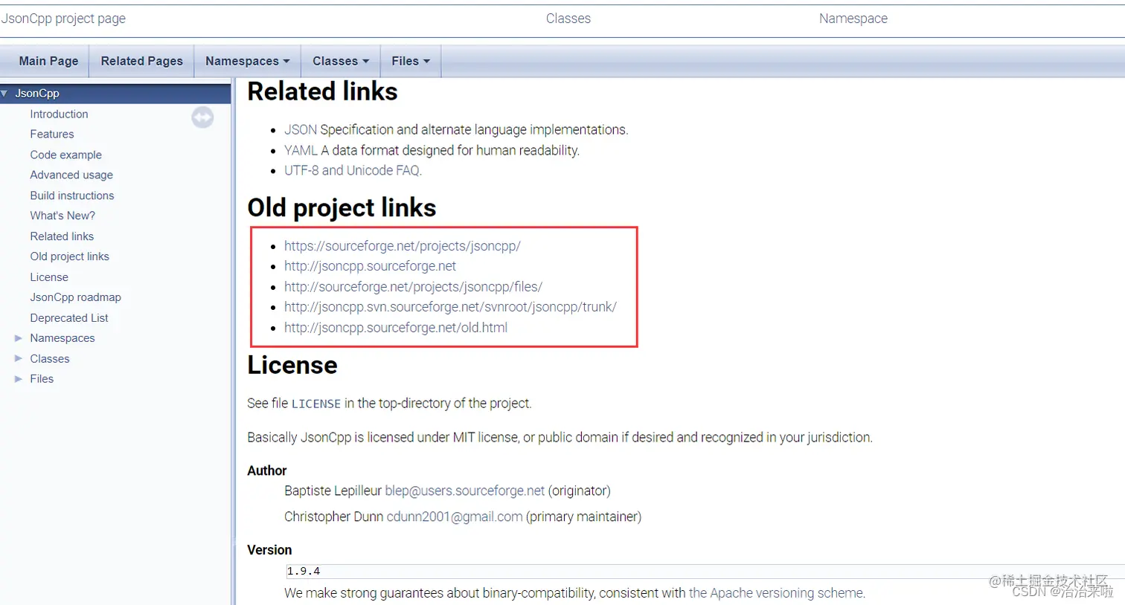Expand the Namespaces tree arrow
Viewport: 1125px width, 605px height.
pyautogui.click(x=19, y=338)
